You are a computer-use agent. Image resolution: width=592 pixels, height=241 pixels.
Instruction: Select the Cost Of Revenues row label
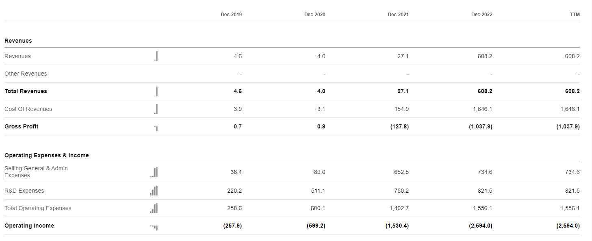click(x=28, y=109)
